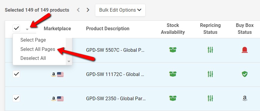Open the Bulk Edit Options dropdown
The image size is (260, 111).
tap(120, 10)
